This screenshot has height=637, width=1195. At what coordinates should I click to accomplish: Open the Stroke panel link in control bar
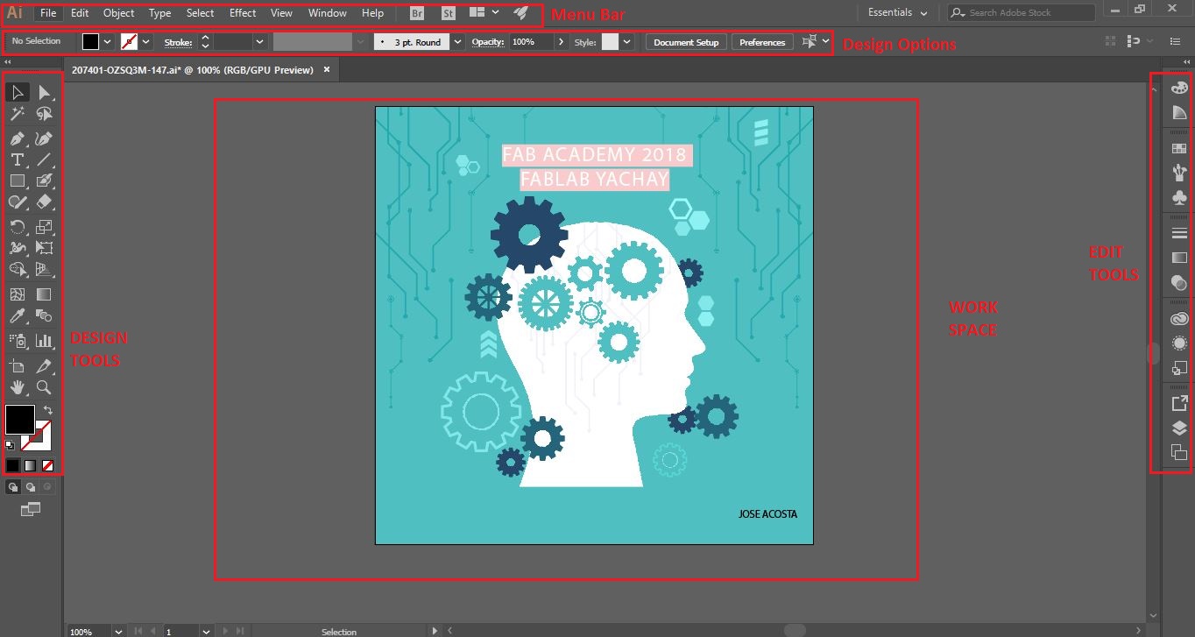coord(178,42)
